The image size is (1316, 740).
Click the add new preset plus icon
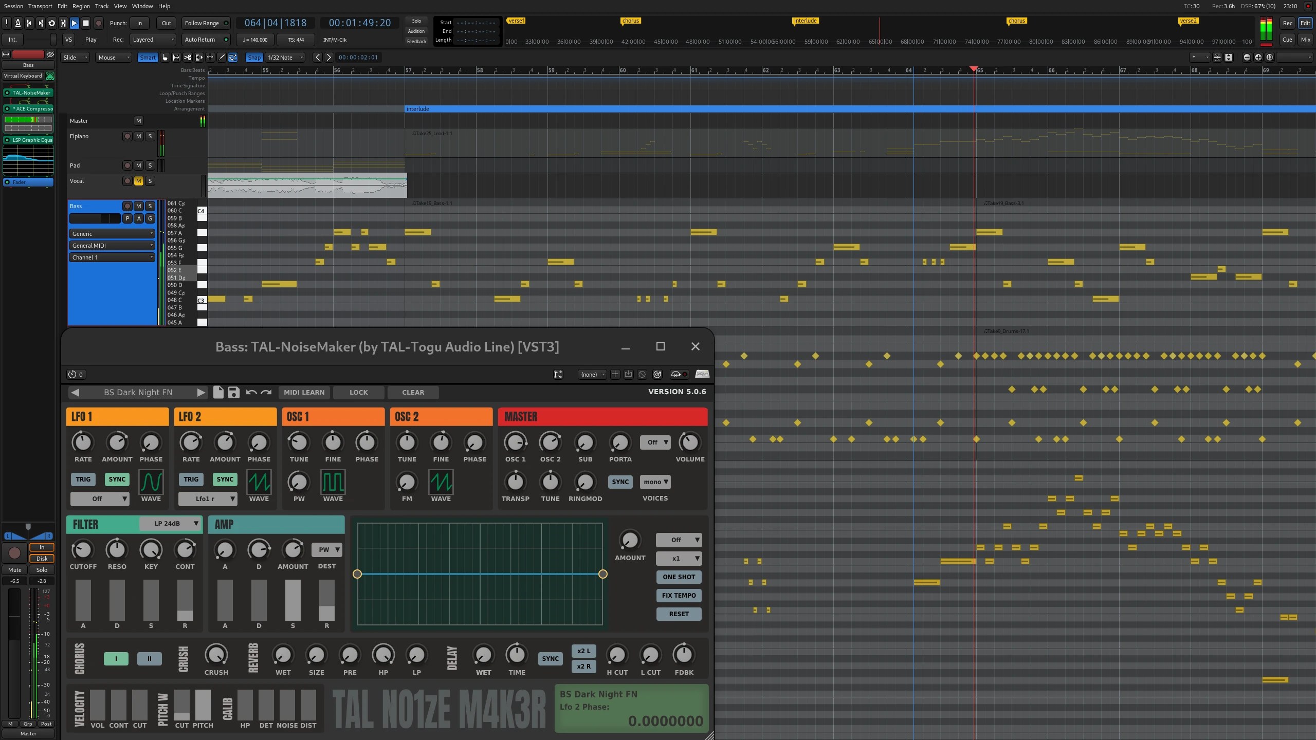[x=614, y=374]
